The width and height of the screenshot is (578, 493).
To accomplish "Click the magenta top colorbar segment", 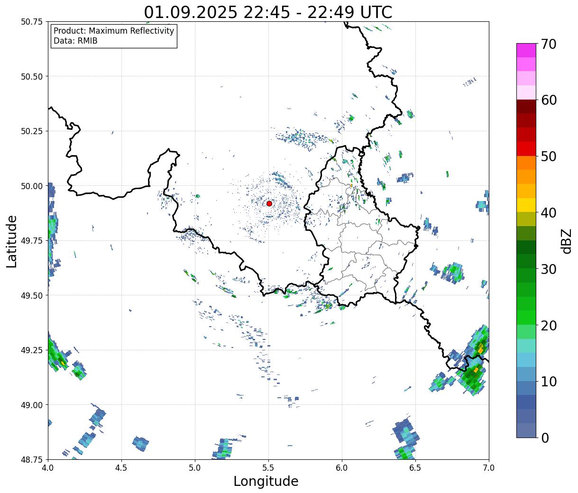I will pos(526,50).
